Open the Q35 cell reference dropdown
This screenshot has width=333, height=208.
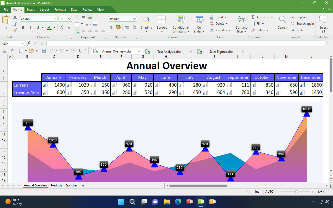click(x=22, y=43)
